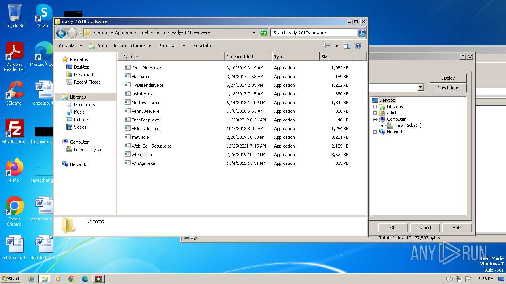Screen dimensions: 506x284
Task: Click Windows Media Player taskbar icon
Action: 58,279
